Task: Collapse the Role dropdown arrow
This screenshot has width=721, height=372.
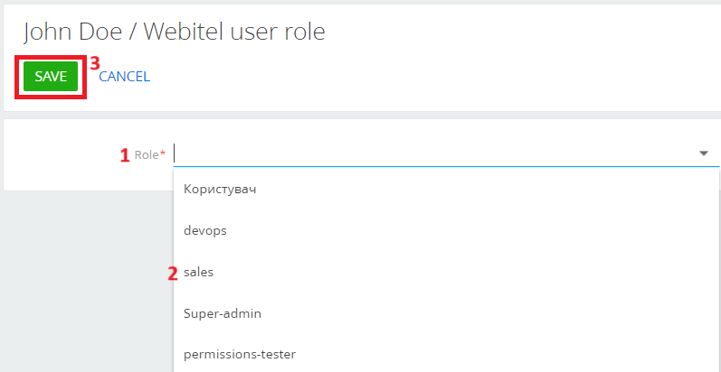Action: pos(704,153)
